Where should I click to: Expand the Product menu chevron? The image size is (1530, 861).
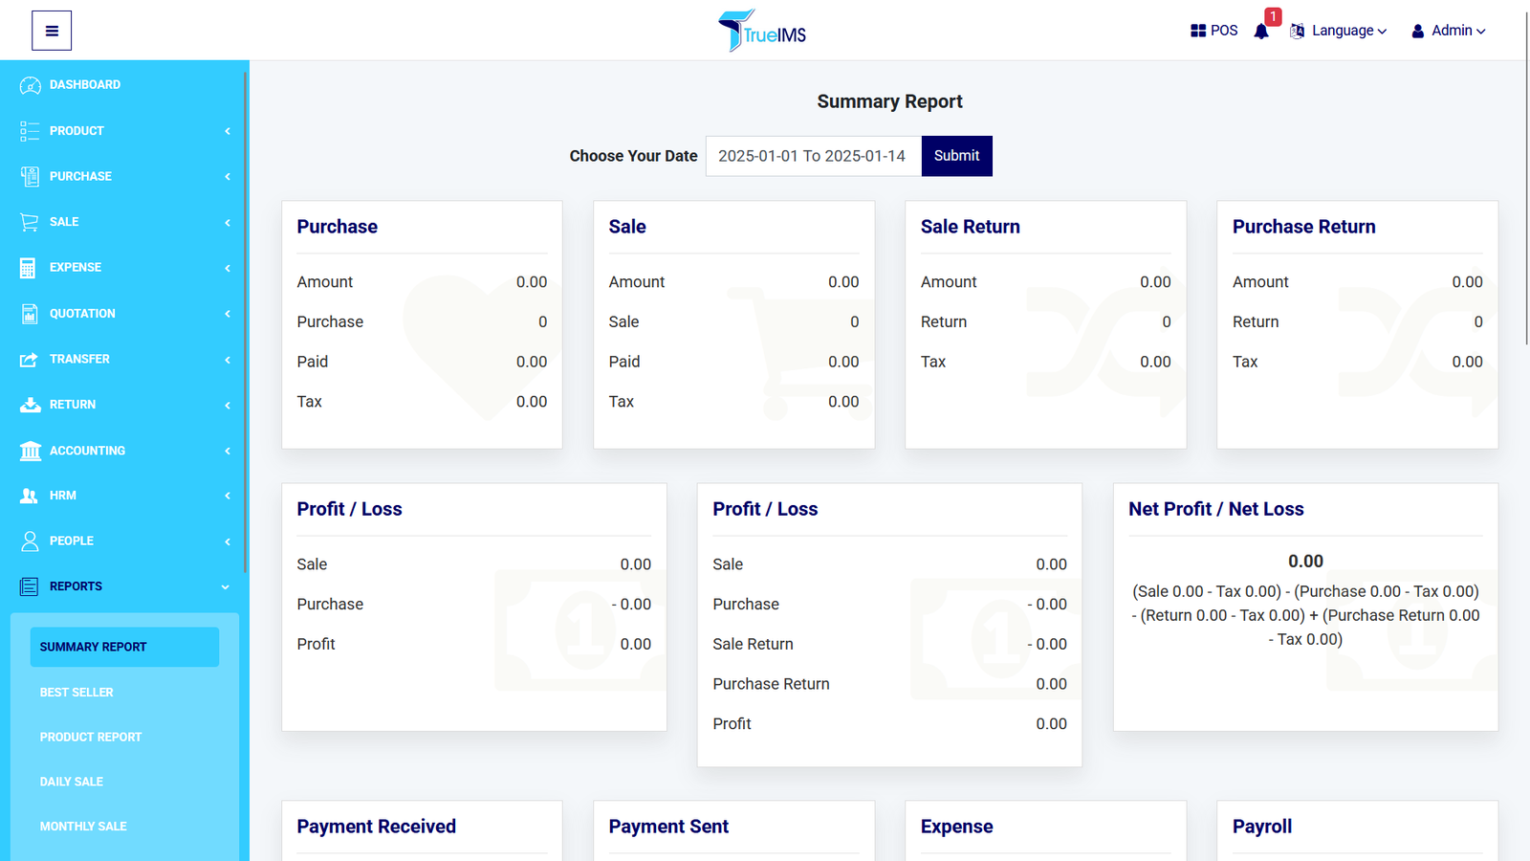pos(228,131)
